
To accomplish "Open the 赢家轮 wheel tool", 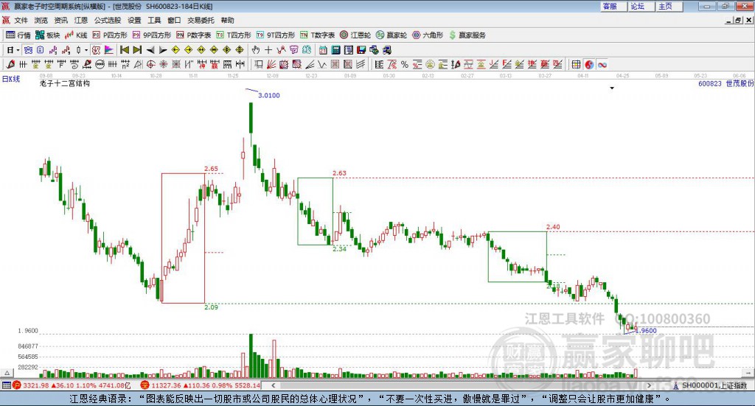I will [392, 35].
